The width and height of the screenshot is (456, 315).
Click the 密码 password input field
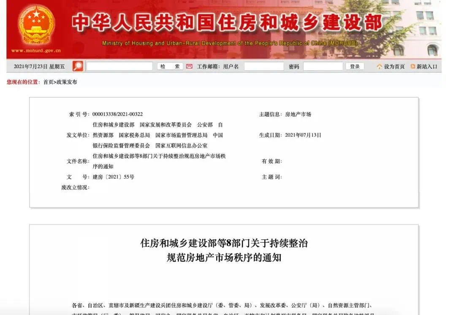[x=323, y=66]
